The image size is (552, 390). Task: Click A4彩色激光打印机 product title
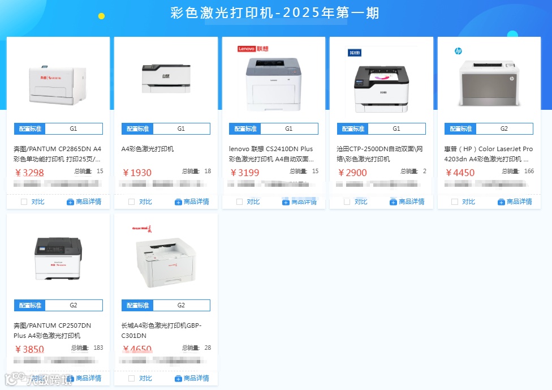tap(148, 149)
